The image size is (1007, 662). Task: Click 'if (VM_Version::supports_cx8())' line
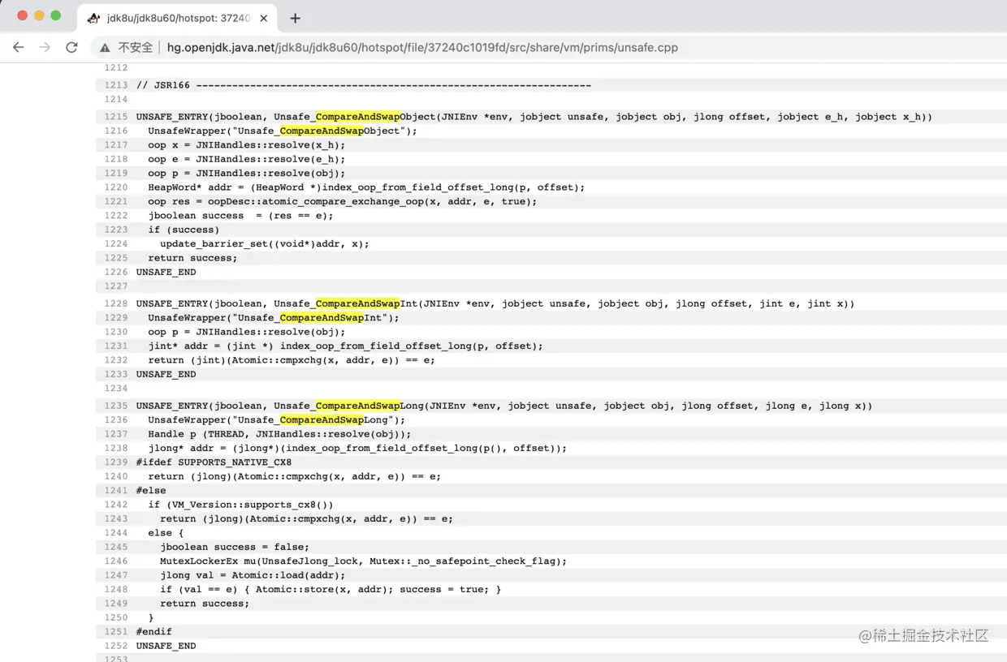240,505
